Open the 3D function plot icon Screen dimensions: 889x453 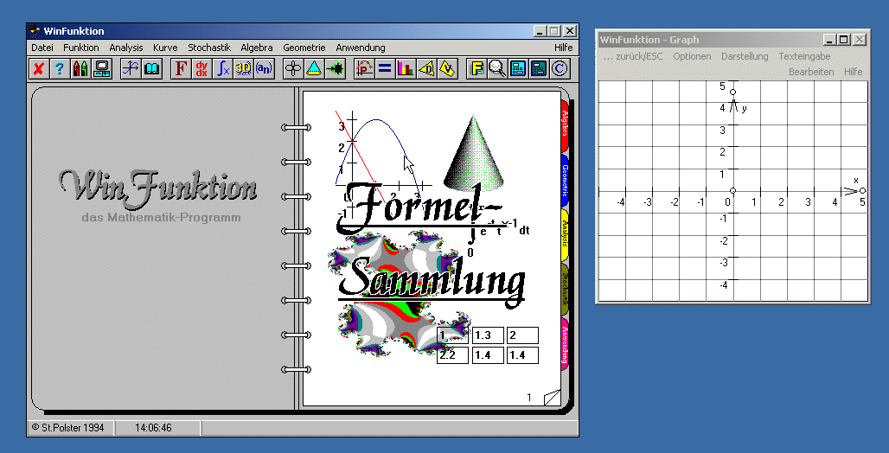[243, 68]
